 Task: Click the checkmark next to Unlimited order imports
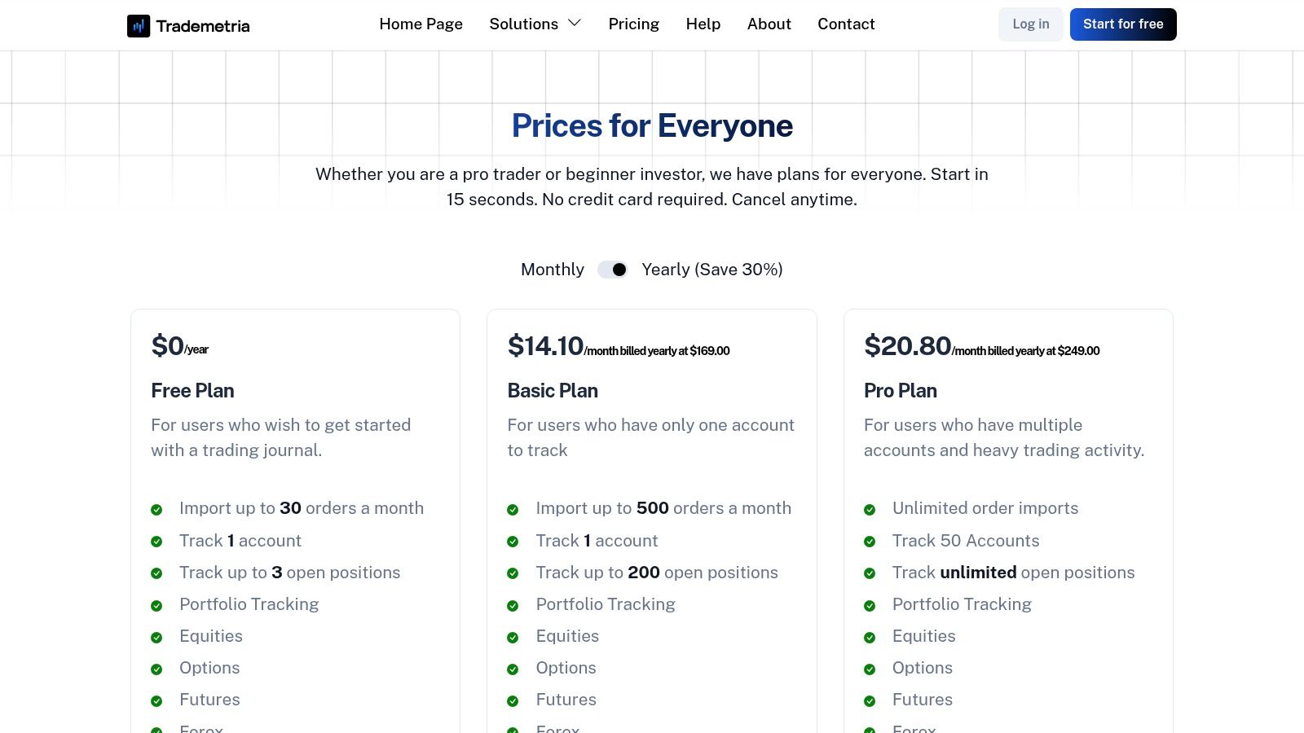click(870, 509)
